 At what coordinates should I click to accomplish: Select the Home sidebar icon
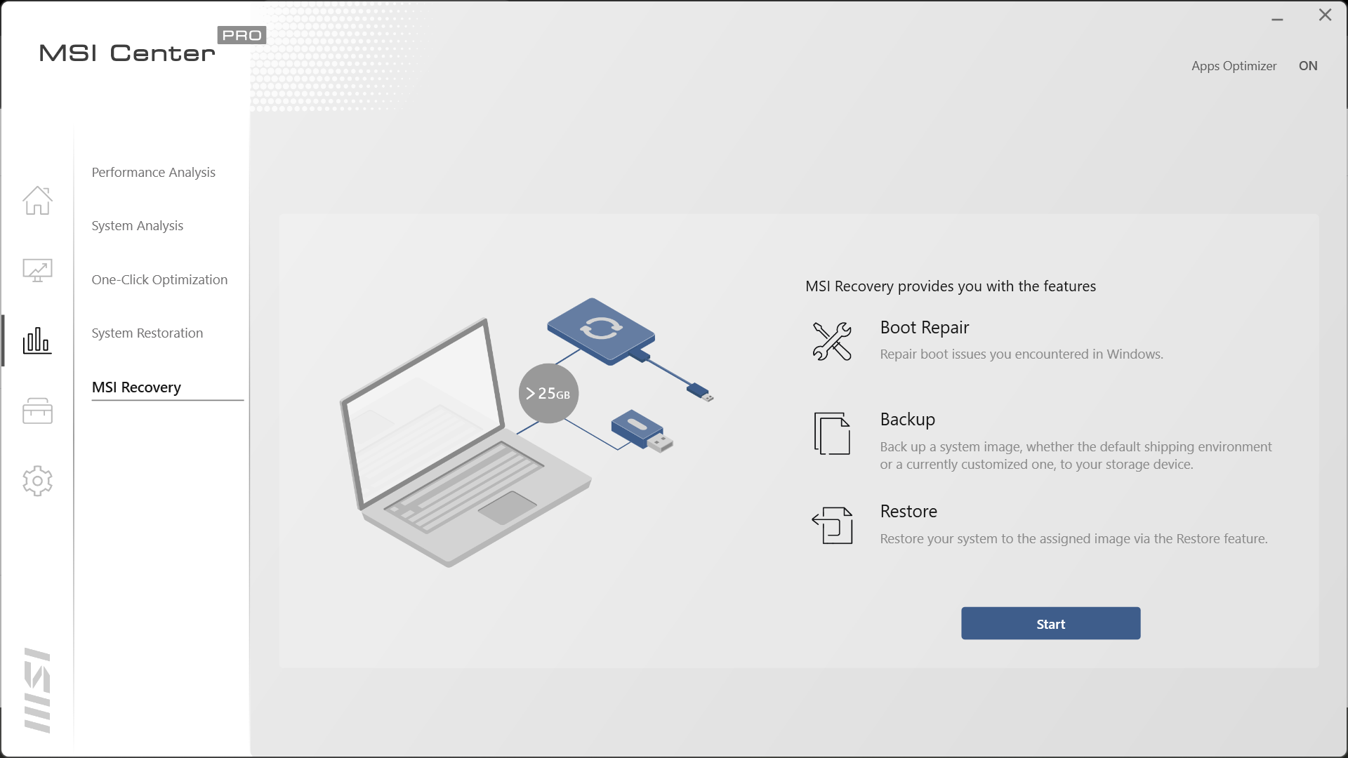tap(37, 200)
